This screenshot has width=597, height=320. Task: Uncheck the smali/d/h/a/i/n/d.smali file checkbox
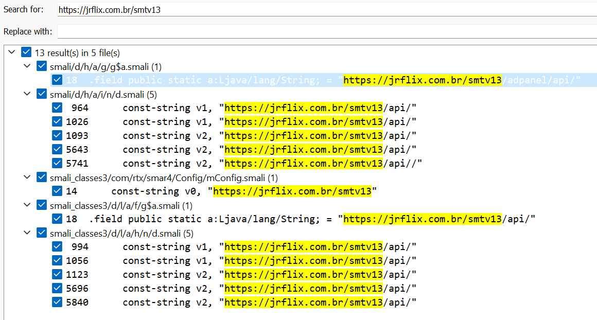42,94
